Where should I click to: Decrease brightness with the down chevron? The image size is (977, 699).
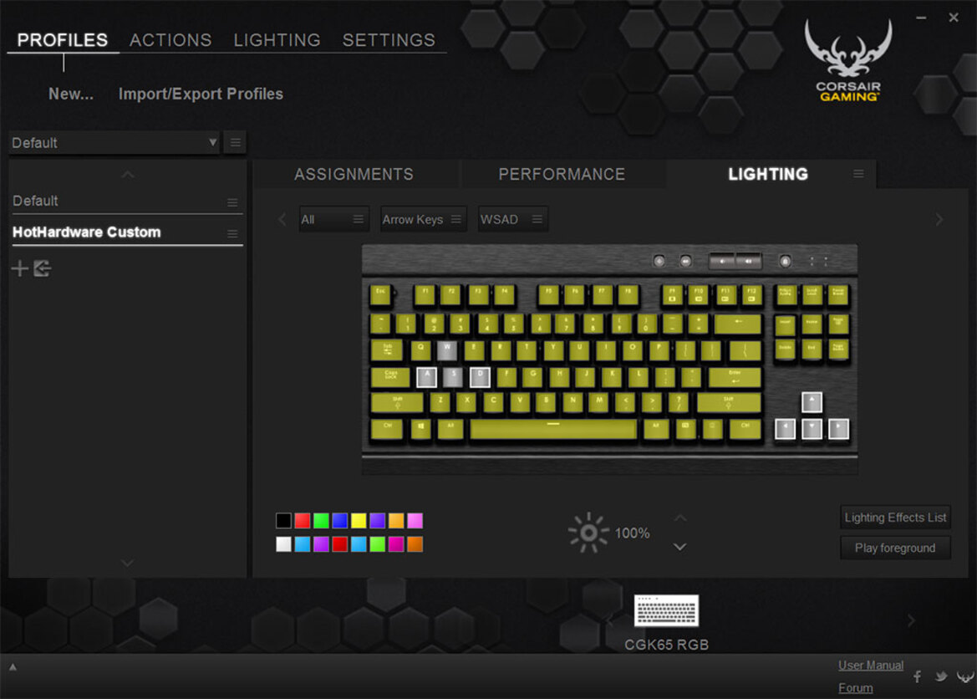tap(679, 547)
